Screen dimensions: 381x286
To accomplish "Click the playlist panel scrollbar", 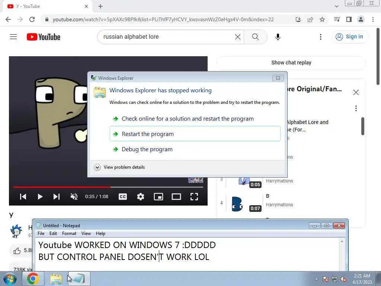I will [362, 127].
